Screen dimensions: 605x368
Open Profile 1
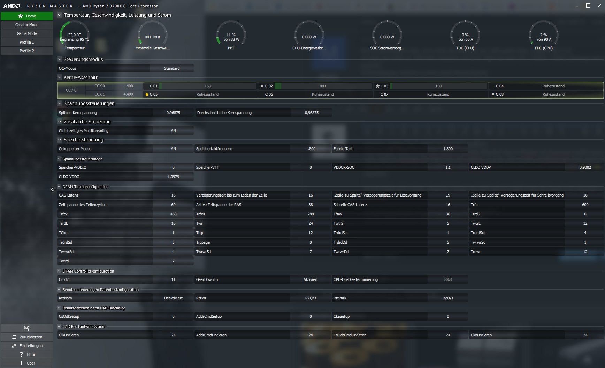point(27,42)
